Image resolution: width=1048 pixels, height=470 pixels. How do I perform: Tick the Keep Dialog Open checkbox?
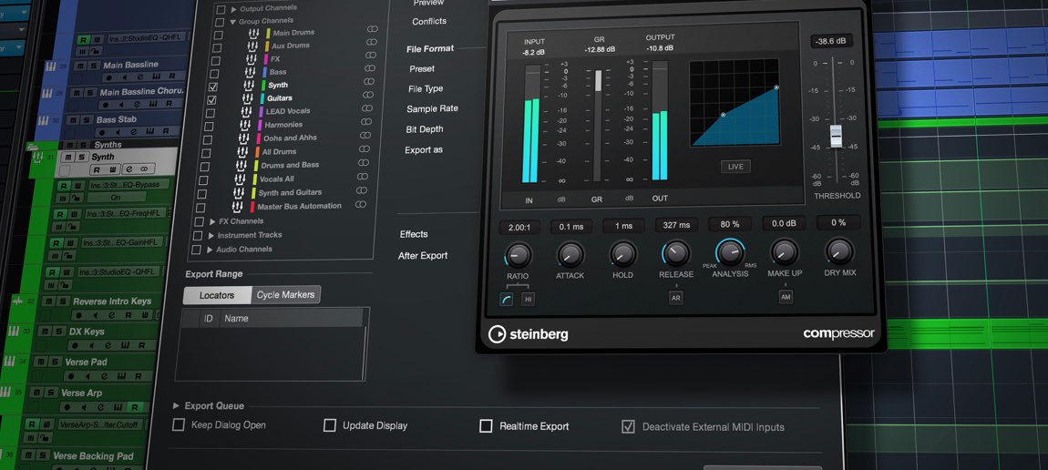click(x=179, y=424)
